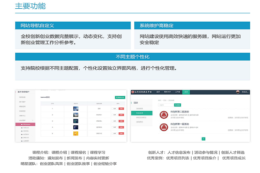Click the white edit button in banner row 1
260x173 pixels.
pos(115,109)
